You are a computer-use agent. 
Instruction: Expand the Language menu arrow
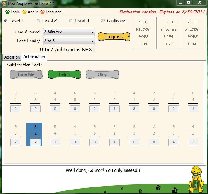click(x=64, y=12)
